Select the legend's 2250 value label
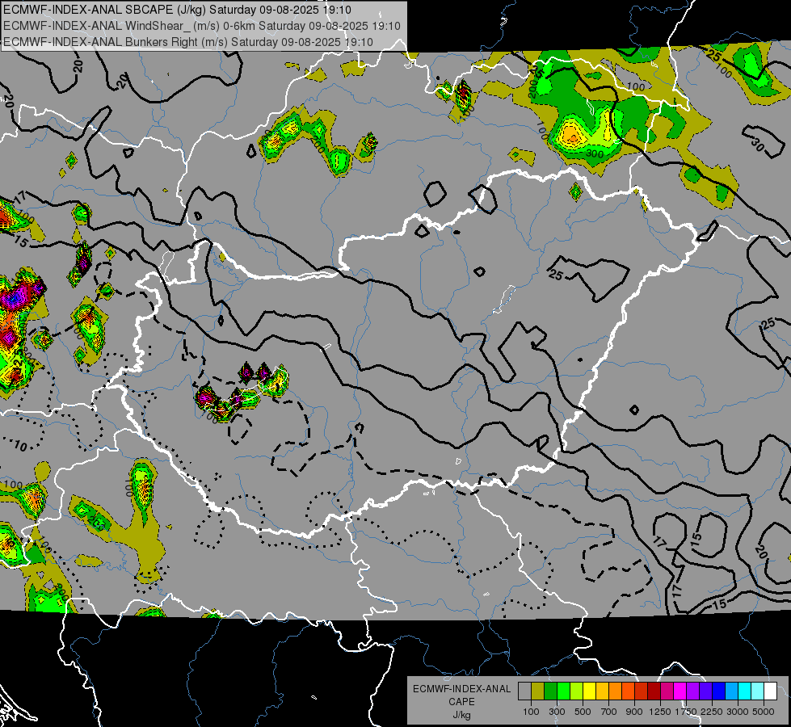 coord(712,712)
